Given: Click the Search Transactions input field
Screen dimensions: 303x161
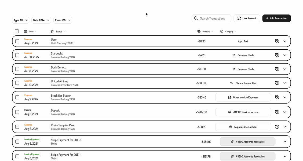Looking at the screenshot, I should coord(213,18).
